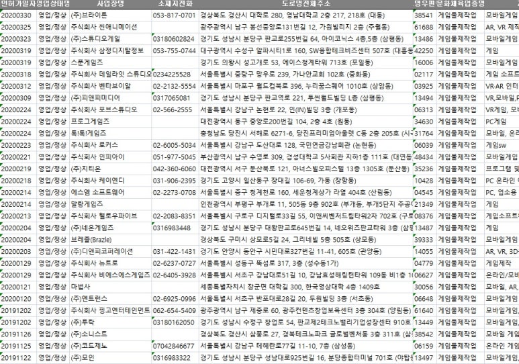The image size is (519, 364).
Task: Select address starting 대전광역시 동구 중앙로200번길
Action: coord(306,122)
